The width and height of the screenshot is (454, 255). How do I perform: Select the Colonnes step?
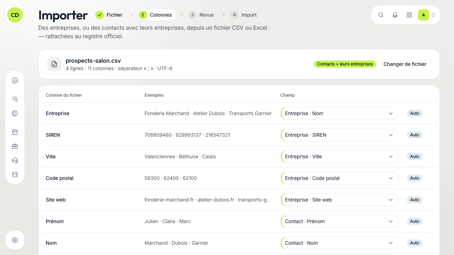(156, 15)
